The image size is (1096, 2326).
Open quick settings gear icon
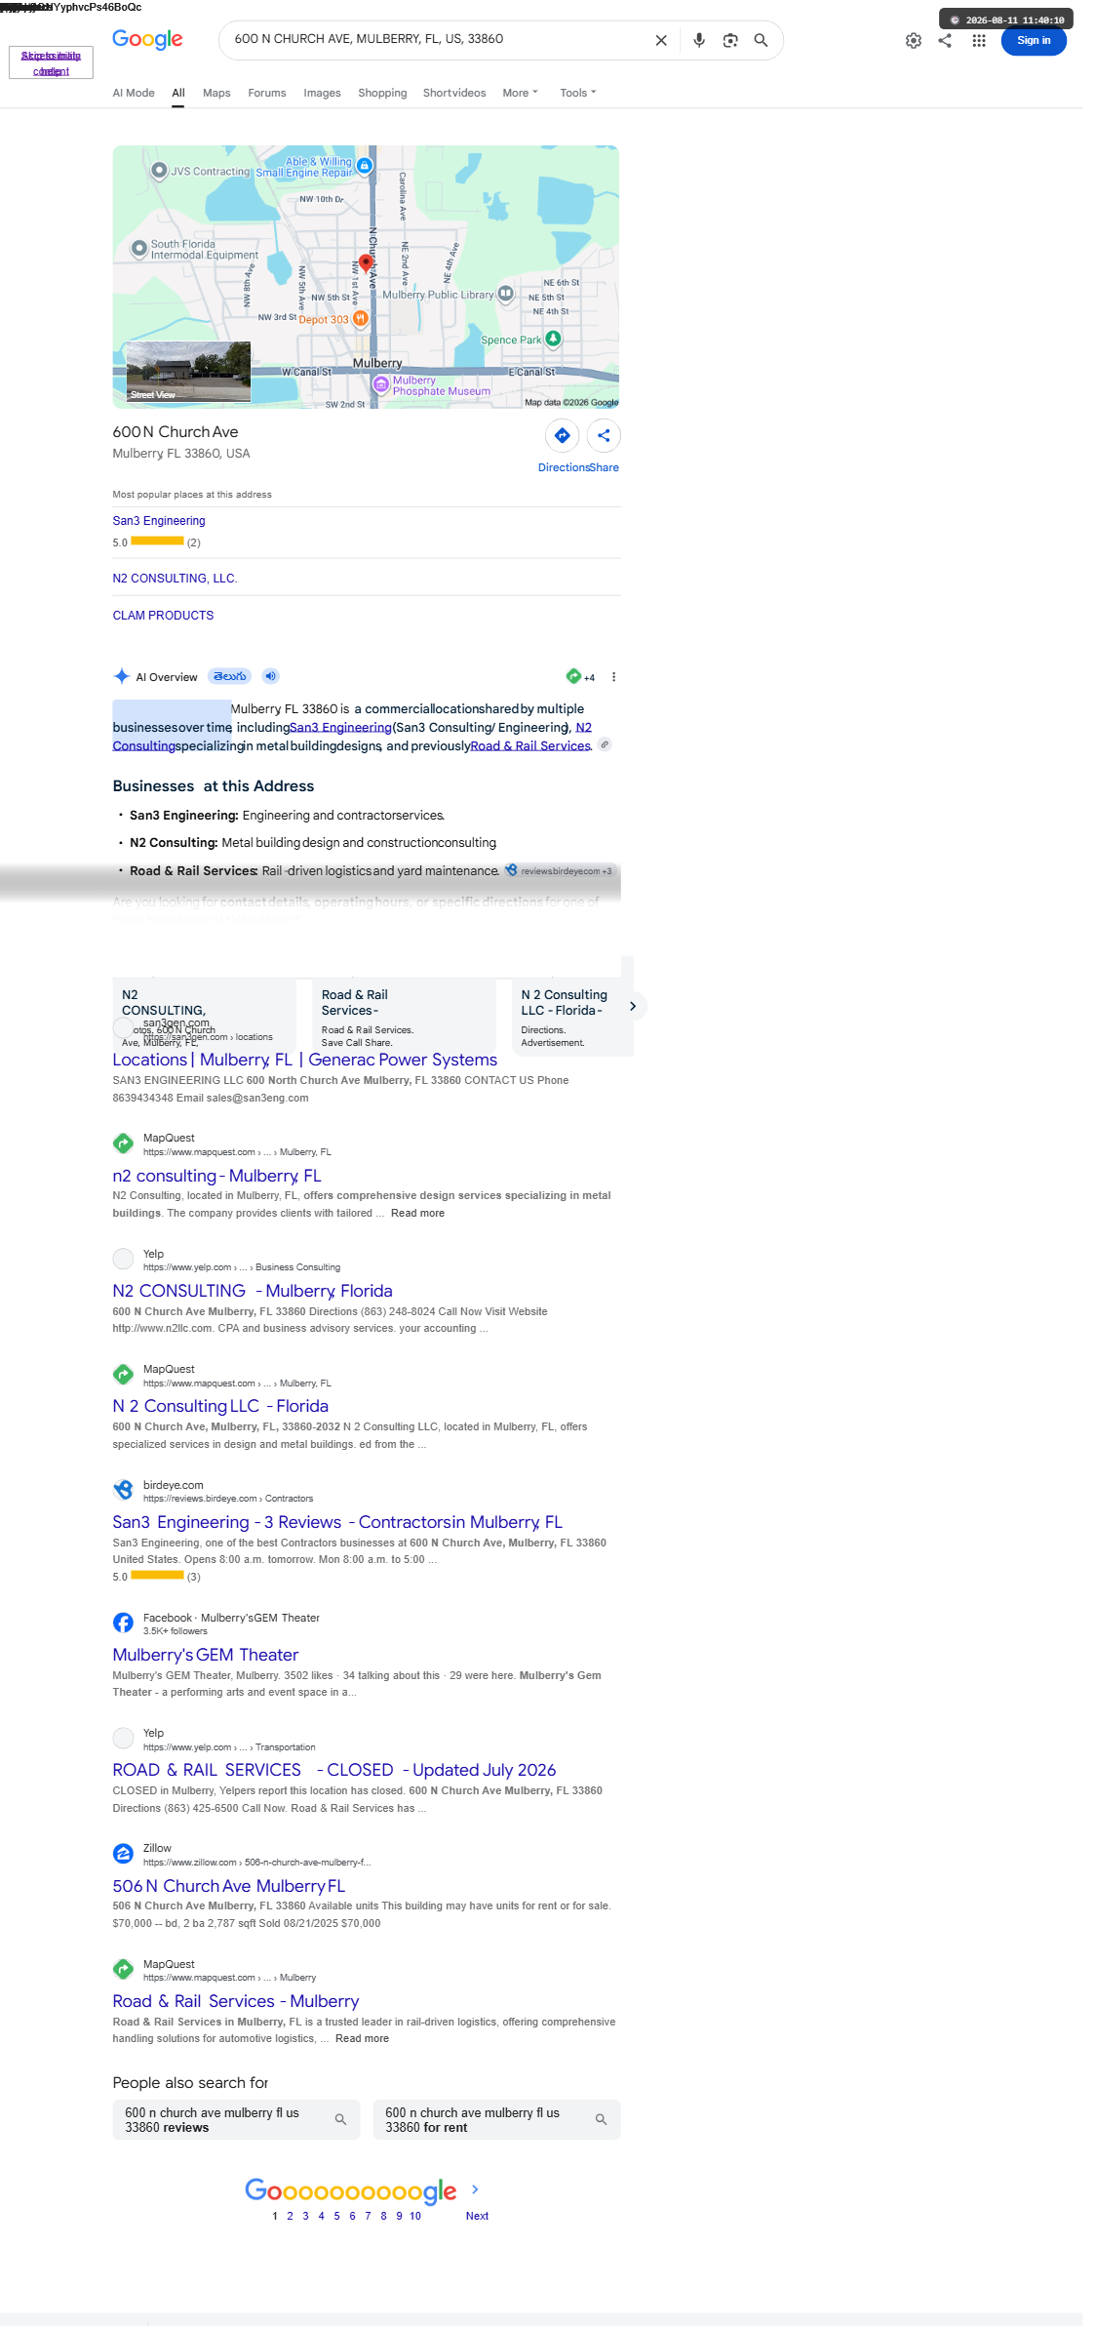point(914,41)
